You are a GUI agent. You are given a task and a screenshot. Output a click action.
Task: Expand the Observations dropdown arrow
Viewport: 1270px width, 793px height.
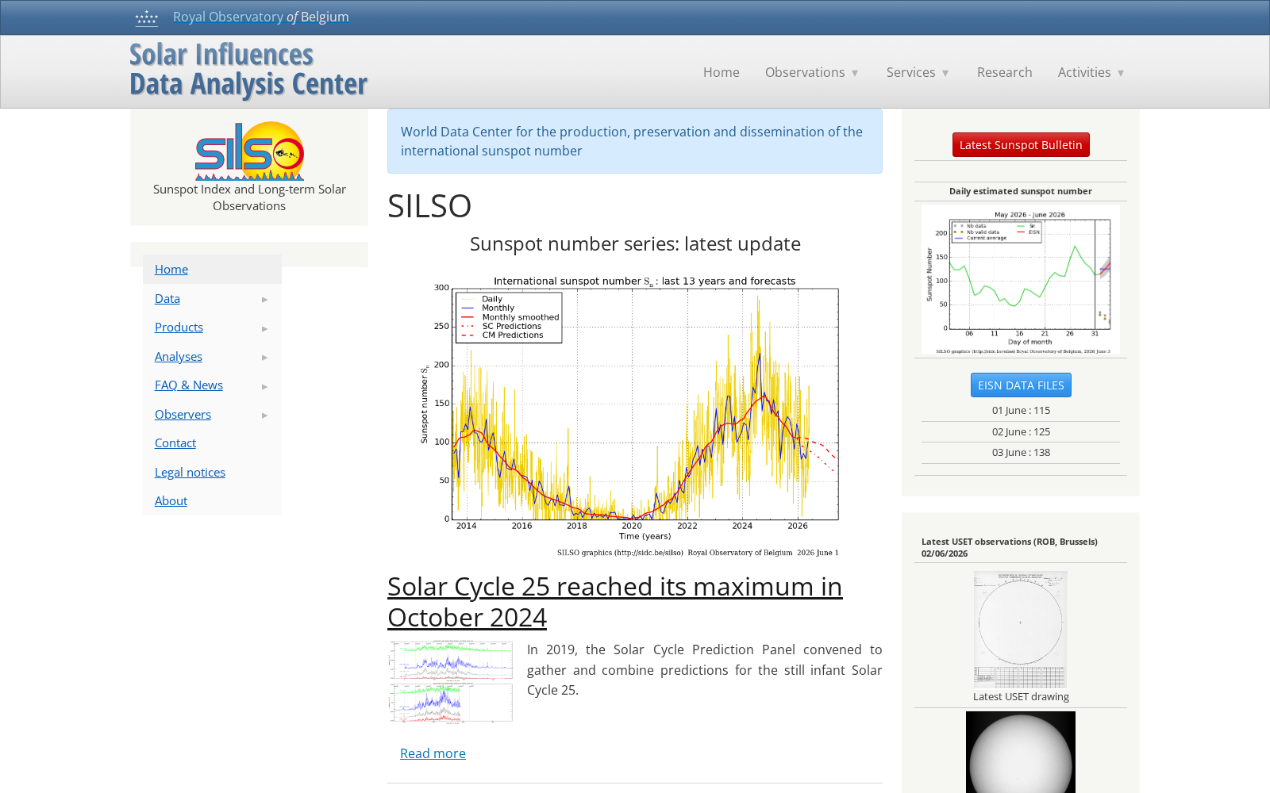click(855, 73)
